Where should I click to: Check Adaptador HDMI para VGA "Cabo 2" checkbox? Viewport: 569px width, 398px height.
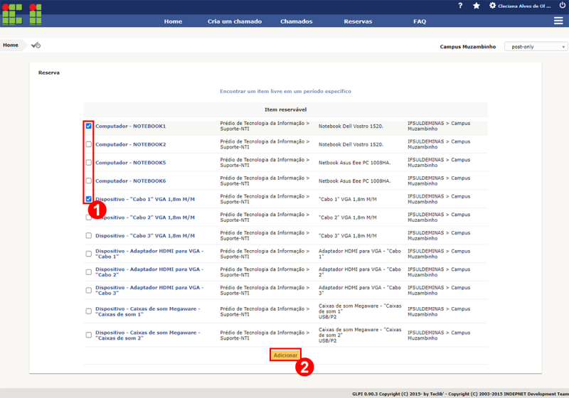coord(88,272)
